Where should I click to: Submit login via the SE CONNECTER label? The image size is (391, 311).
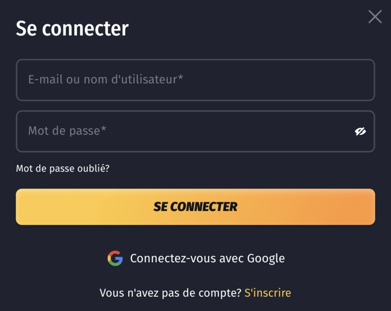click(195, 207)
